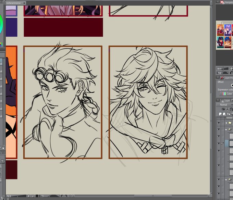Click 0.0 rotation value in status bar
This screenshot has height=200, width=233.
[42, 196]
